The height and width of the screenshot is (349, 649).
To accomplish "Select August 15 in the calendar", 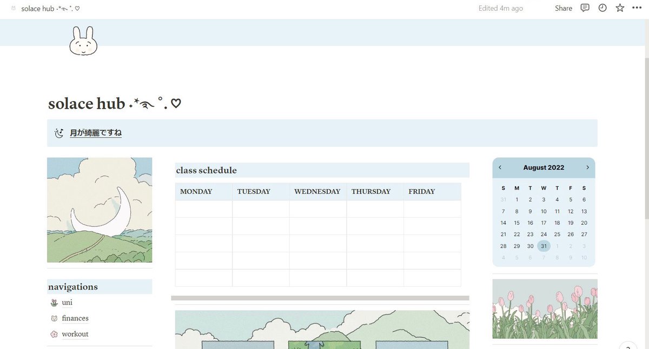I will coord(516,223).
